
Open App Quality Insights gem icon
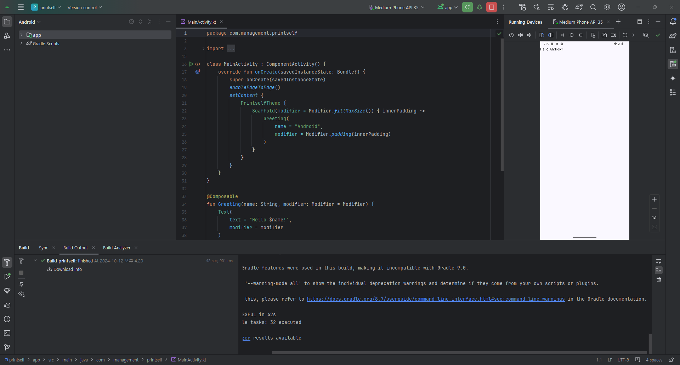tap(7, 291)
